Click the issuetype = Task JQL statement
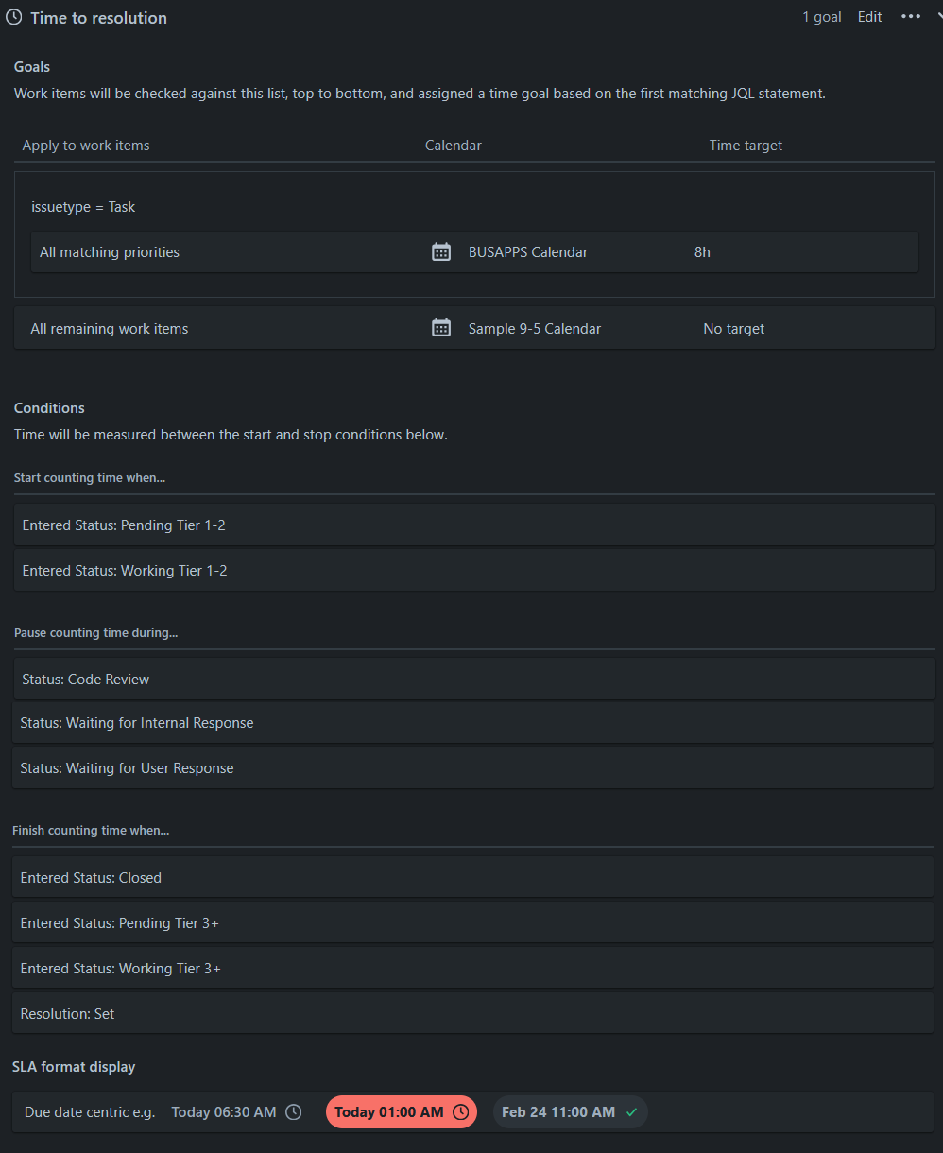 [83, 207]
